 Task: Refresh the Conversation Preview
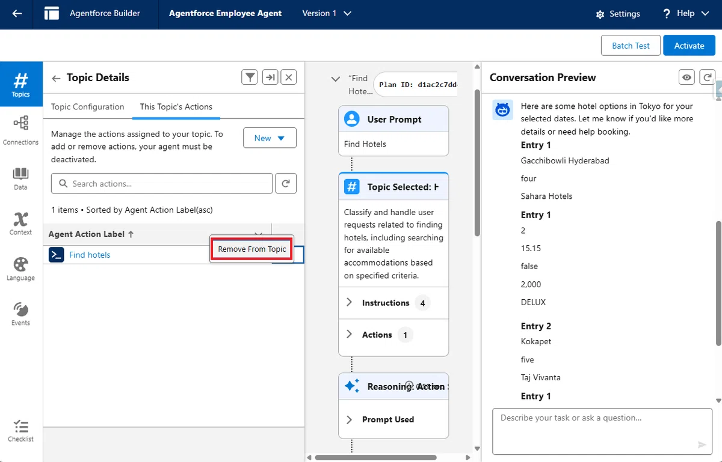pos(708,77)
